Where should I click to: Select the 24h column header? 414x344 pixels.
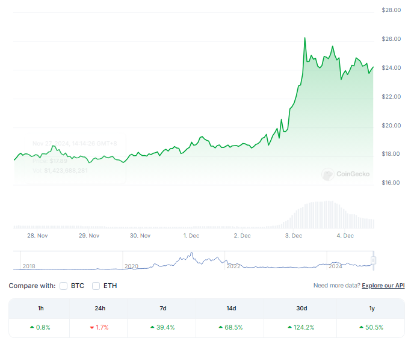coord(100,309)
